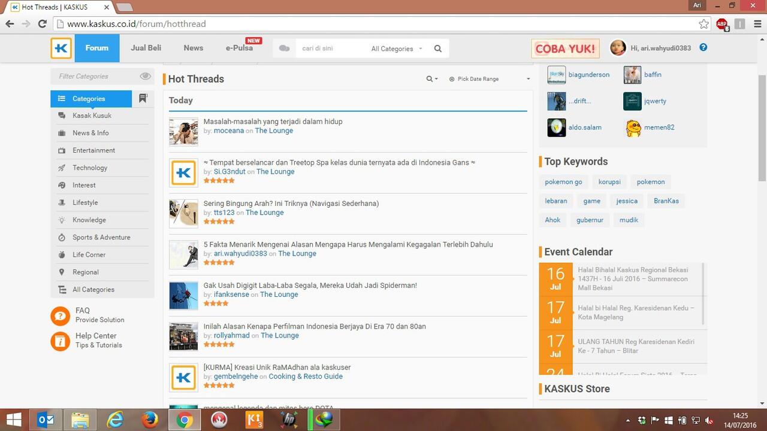Screen dimensions: 767x431
Task: Open the Chrome menu button
Action: point(756,24)
